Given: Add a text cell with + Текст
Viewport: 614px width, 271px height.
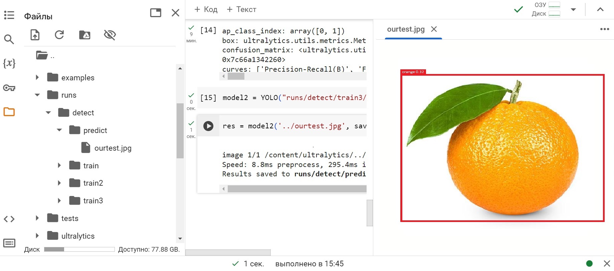Looking at the screenshot, I should click(x=242, y=9).
